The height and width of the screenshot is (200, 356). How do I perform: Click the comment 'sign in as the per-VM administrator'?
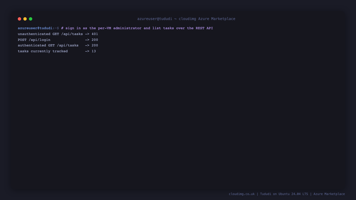click(103, 28)
